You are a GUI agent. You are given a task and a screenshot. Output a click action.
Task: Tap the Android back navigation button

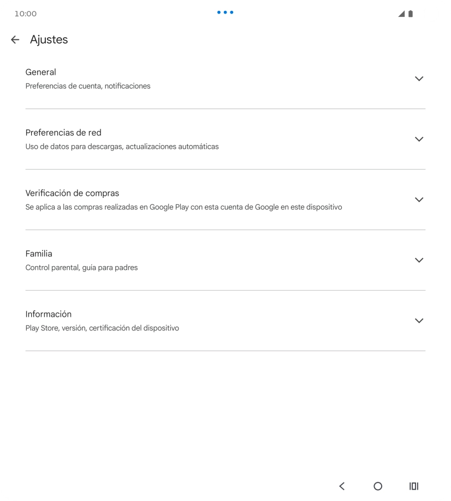pyautogui.click(x=342, y=486)
